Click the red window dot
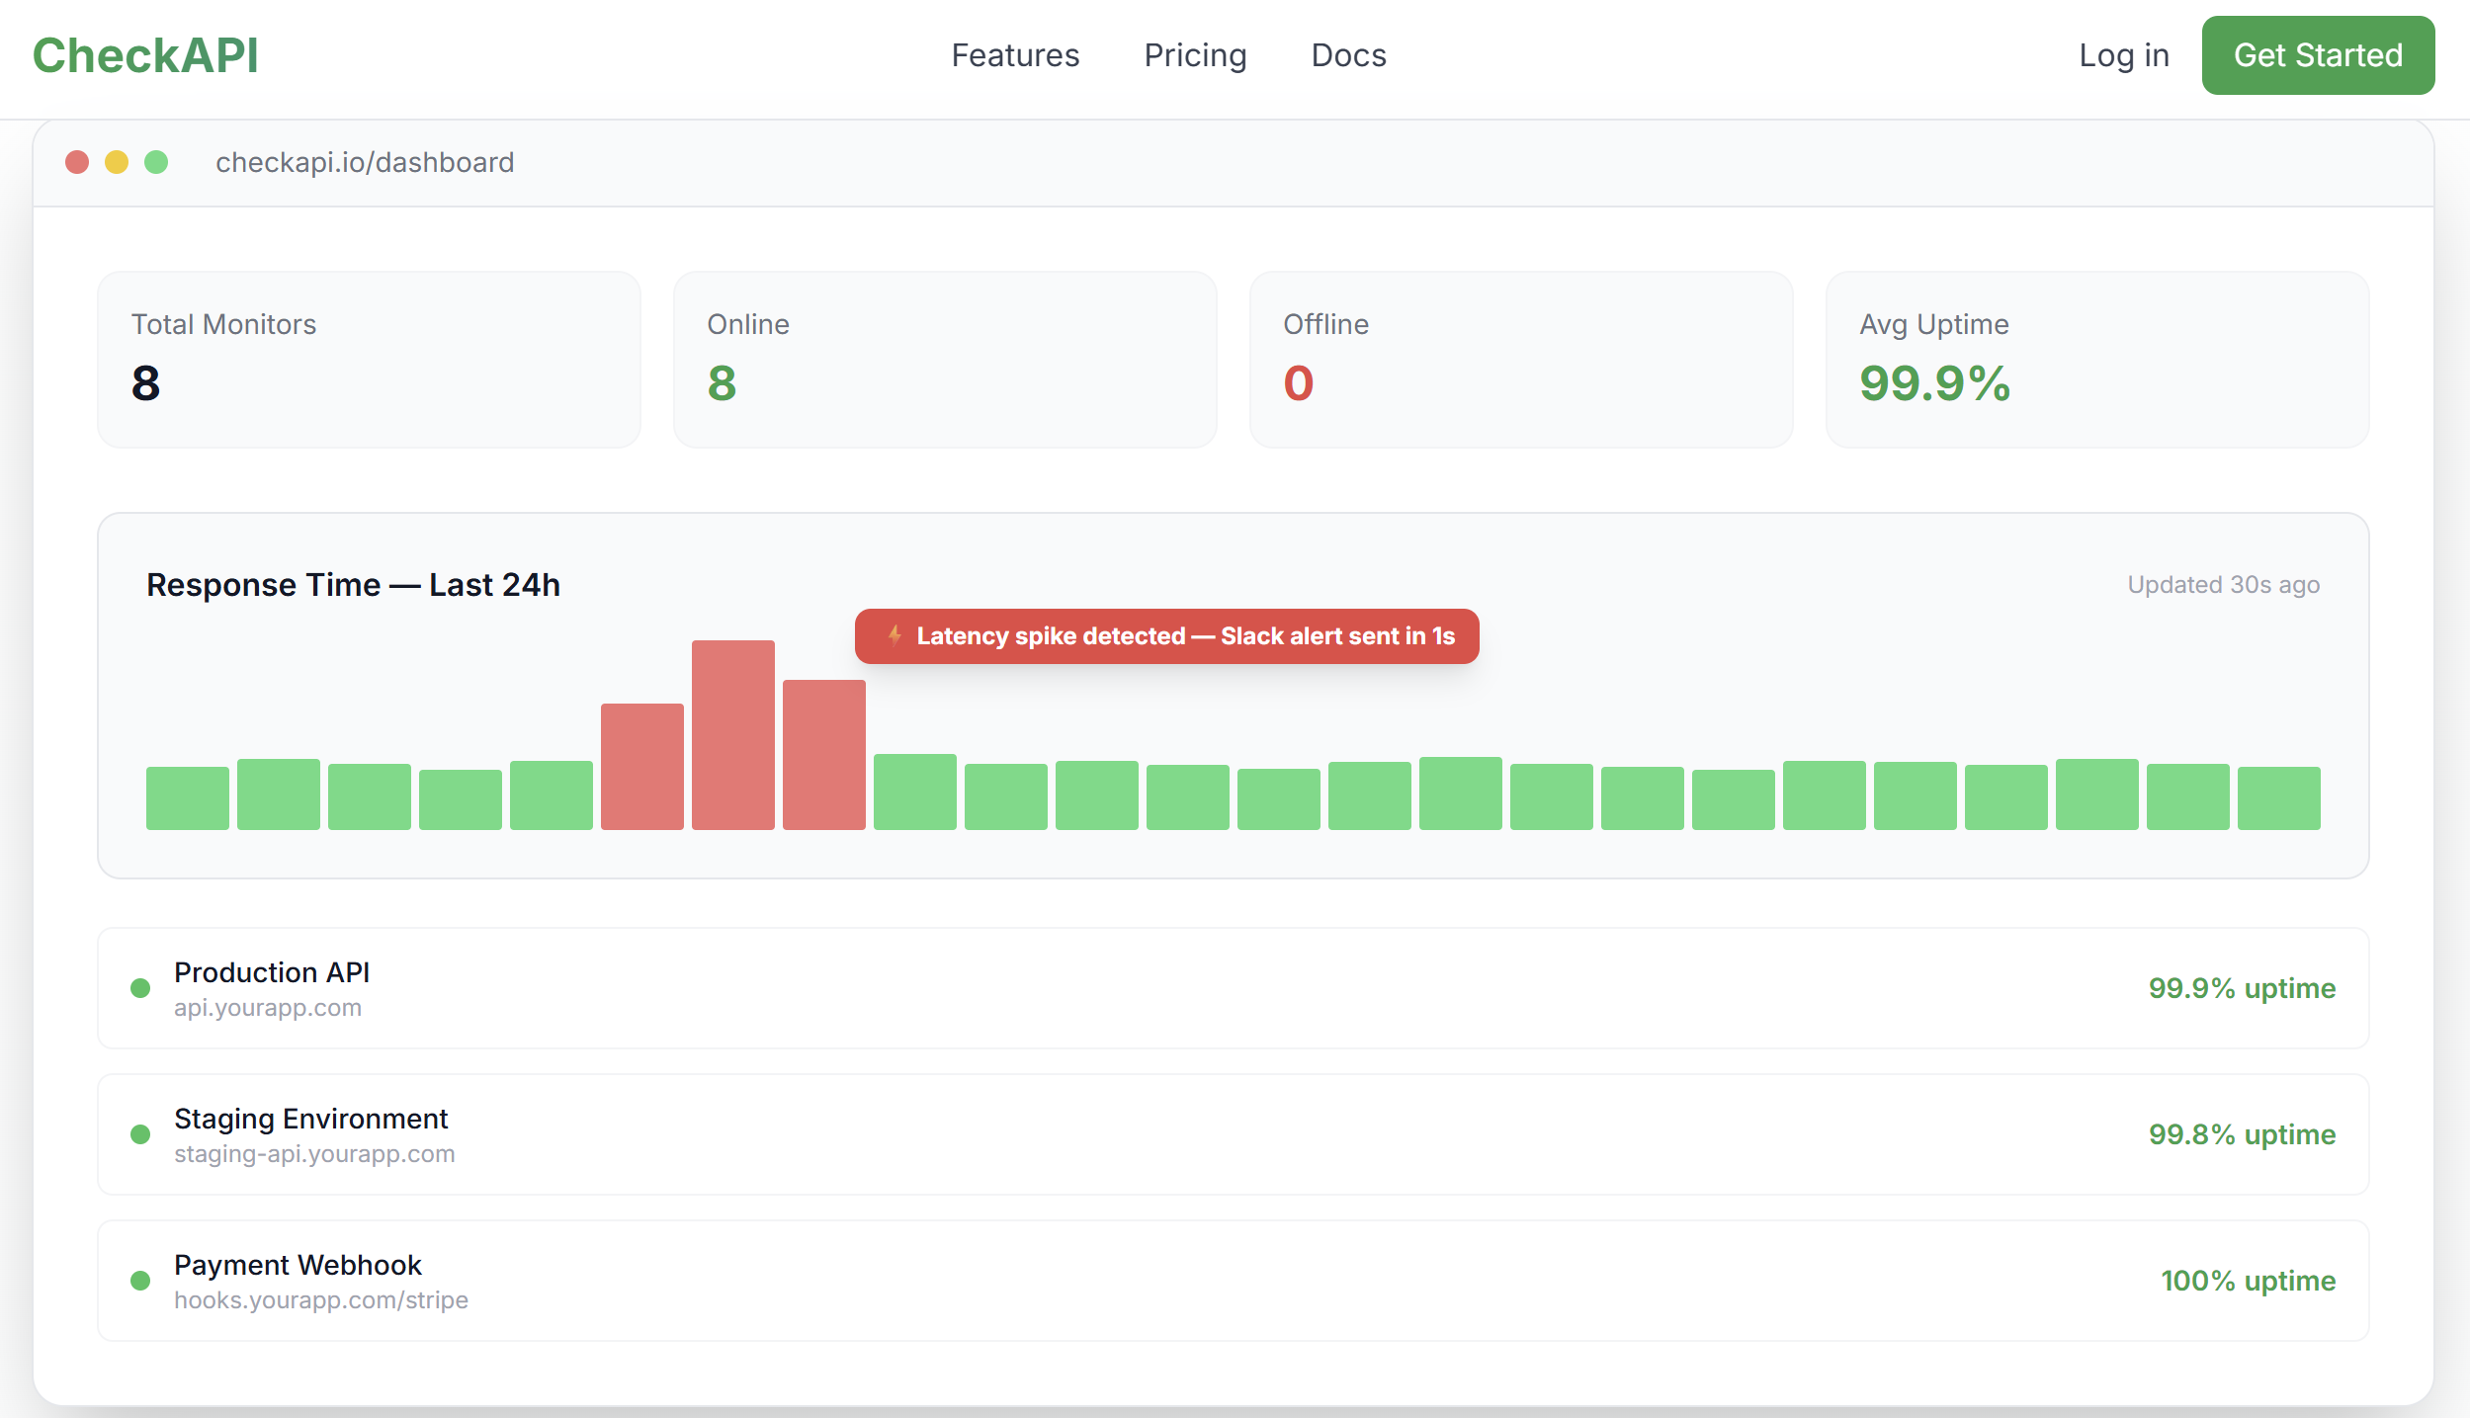Viewport: 2470px width, 1418px height. pyautogui.click(x=77, y=162)
